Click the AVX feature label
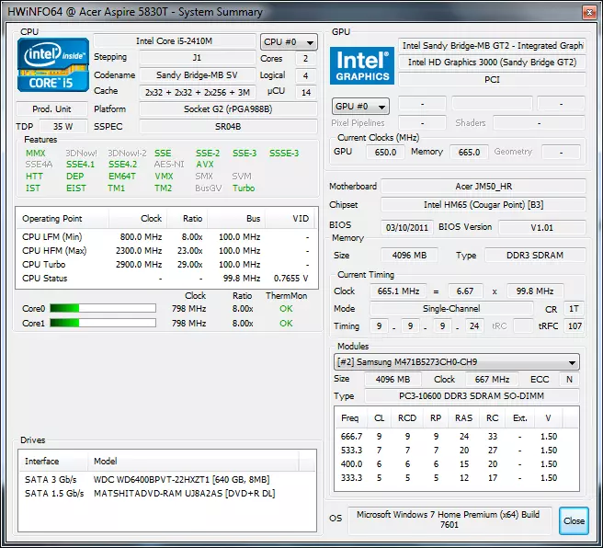 (x=204, y=165)
